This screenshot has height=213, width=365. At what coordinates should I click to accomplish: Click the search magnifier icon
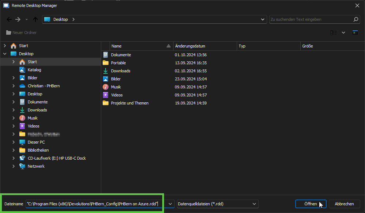pos(356,19)
